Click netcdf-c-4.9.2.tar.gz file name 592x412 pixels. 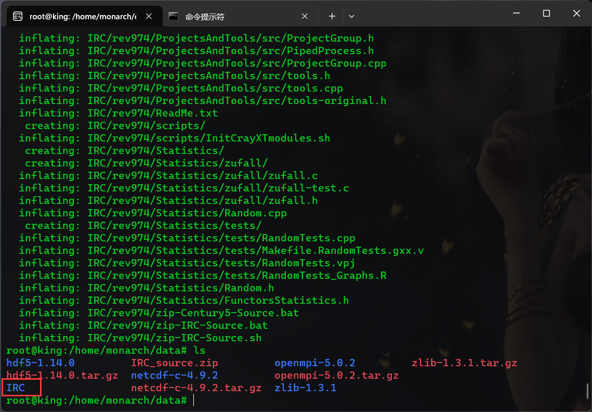click(196, 388)
